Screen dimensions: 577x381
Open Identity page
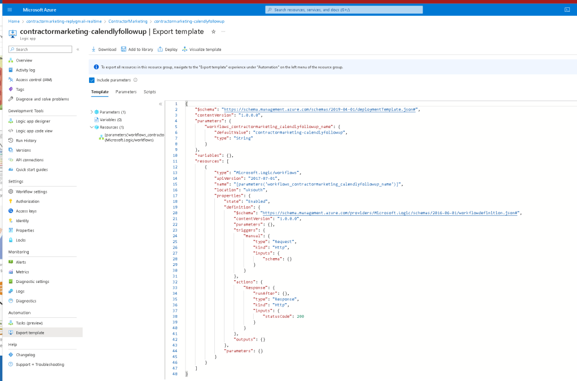tap(22, 221)
